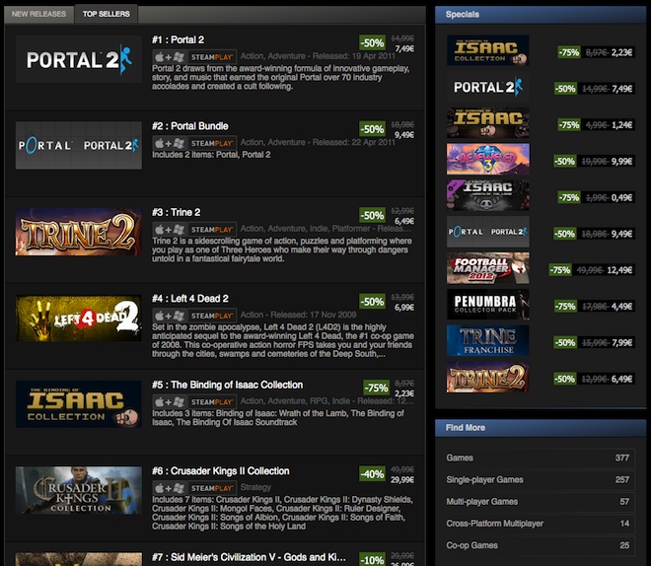Open the Football Manager 2012 thumbnail
This screenshot has height=566, width=651.
coord(488,268)
